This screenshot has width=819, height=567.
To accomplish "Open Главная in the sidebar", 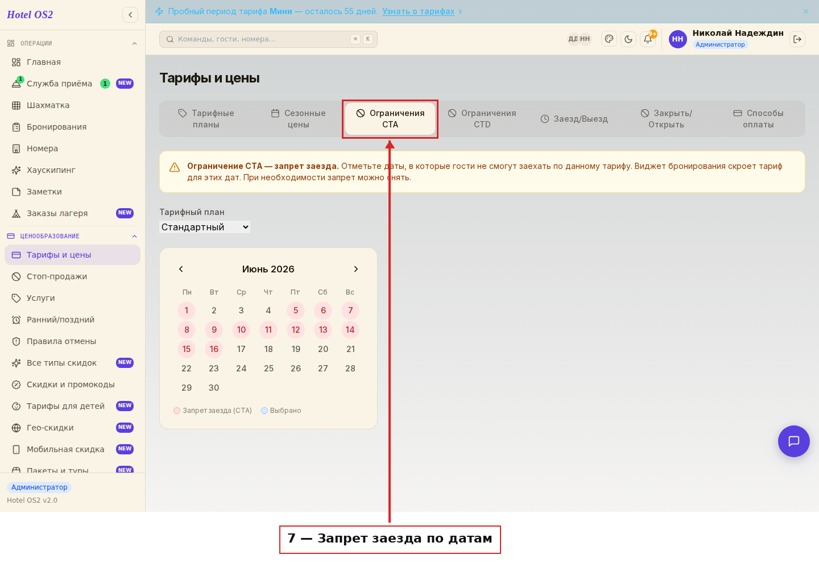I will pyautogui.click(x=72, y=62).
